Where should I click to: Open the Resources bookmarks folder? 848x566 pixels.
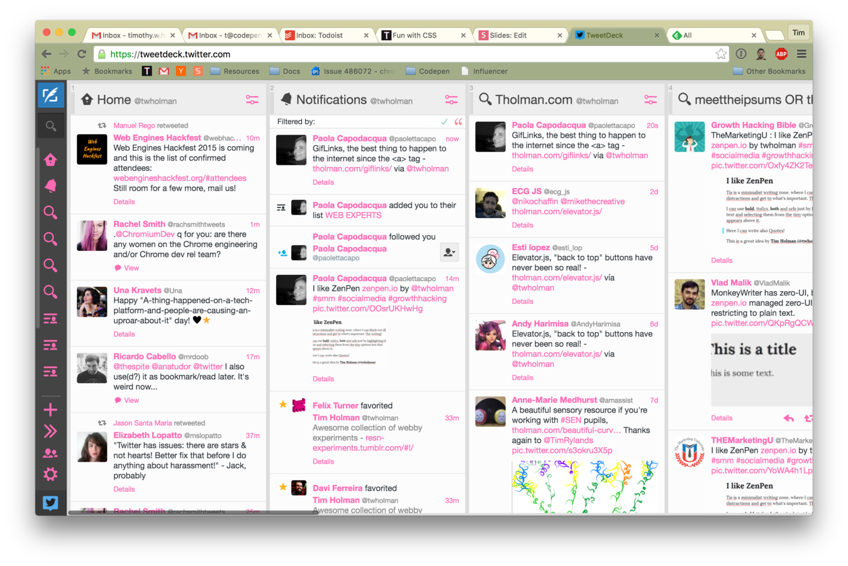[x=235, y=71]
